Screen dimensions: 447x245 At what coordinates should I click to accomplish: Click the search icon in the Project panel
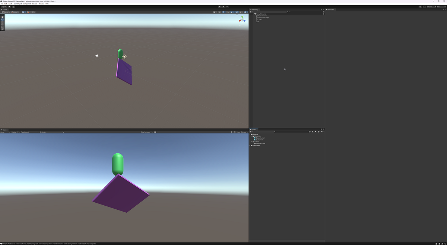click(275, 131)
